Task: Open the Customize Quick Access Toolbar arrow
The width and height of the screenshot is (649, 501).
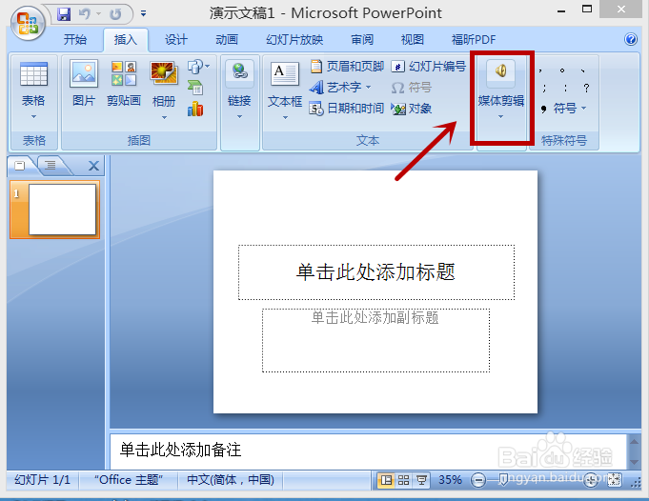Action: [x=143, y=14]
